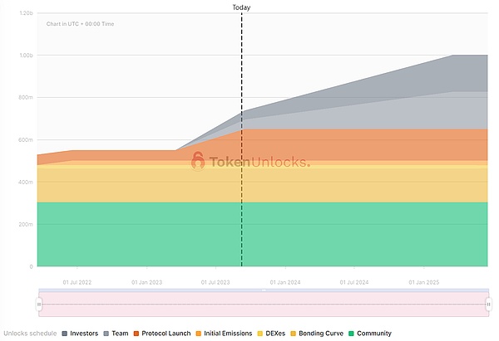The width and height of the screenshot is (499, 341).
Task: Click the Today marker label
Action: point(241,7)
